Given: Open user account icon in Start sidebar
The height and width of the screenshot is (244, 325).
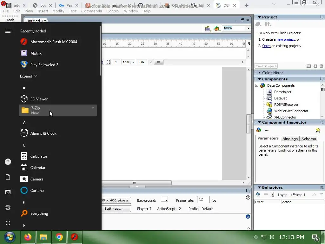Looking at the screenshot, I should pyautogui.click(x=8, y=162).
